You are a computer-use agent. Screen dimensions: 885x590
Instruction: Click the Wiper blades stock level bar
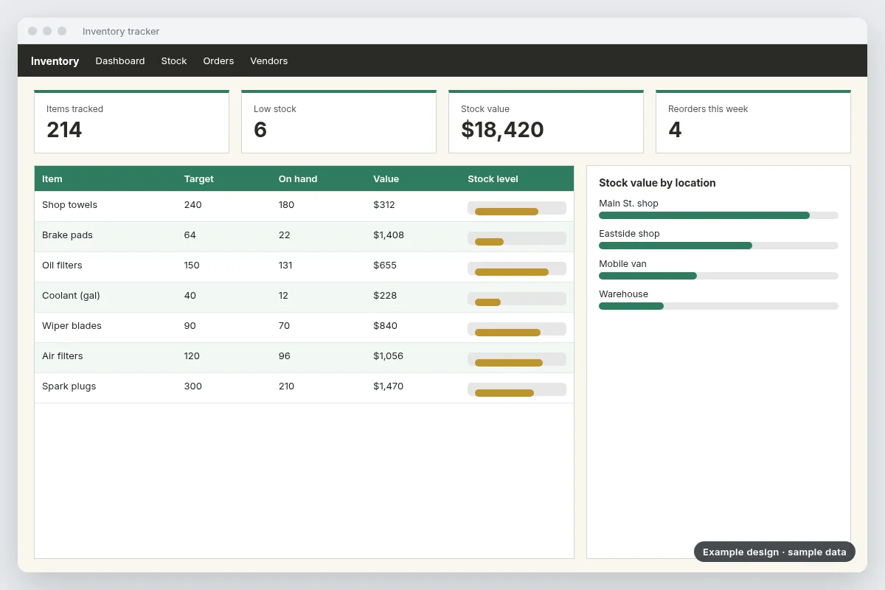pos(517,329)
